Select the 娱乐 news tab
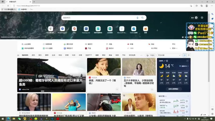Viewport: 215px width, 121px height. (x=40, y=55)
